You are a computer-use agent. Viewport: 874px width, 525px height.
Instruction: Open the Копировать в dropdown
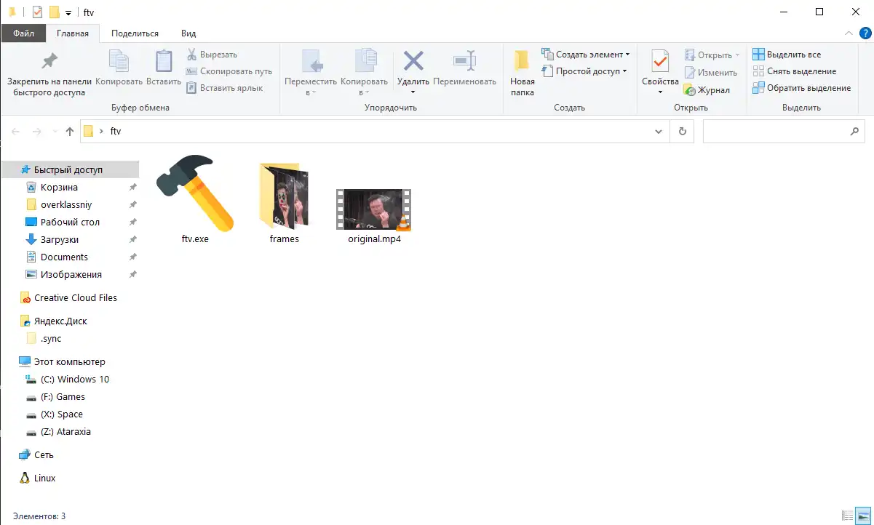click(364, 73)
